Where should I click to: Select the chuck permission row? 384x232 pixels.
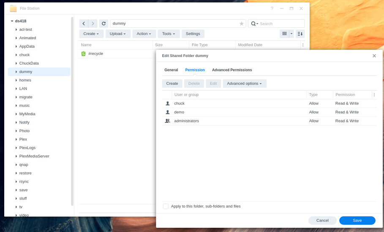269,103
